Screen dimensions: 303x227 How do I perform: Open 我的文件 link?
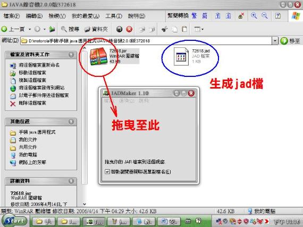[28, 139]
